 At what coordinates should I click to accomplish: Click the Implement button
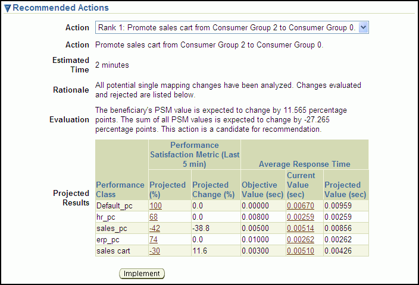click(x=142, y=274)
